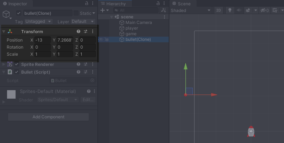Toggle Scene effects like skybox

(248, 10)
